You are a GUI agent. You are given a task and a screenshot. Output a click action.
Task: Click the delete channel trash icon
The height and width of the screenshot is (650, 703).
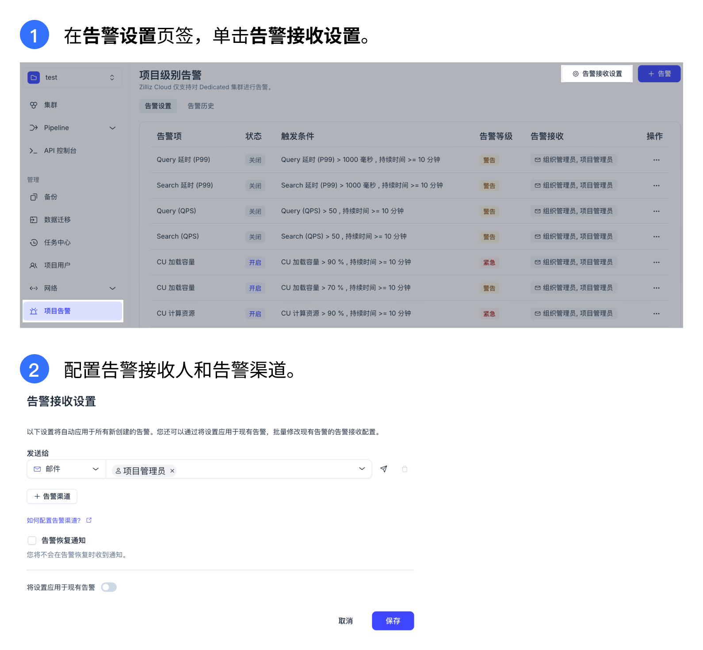pyautogui.click(x=405, y=469)
